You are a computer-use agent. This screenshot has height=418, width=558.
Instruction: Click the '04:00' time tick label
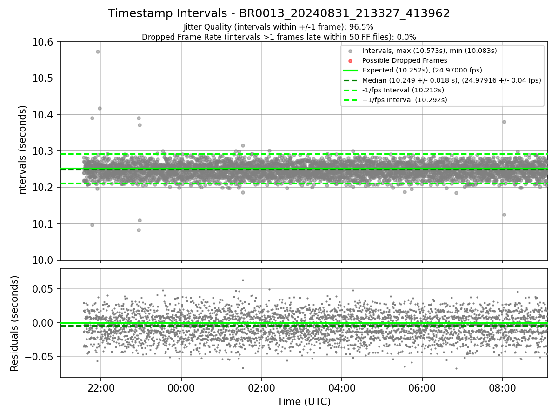point(342,388)
